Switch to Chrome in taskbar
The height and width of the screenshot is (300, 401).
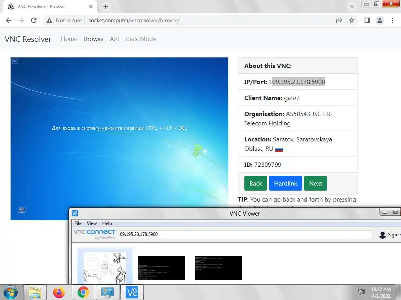83,292
